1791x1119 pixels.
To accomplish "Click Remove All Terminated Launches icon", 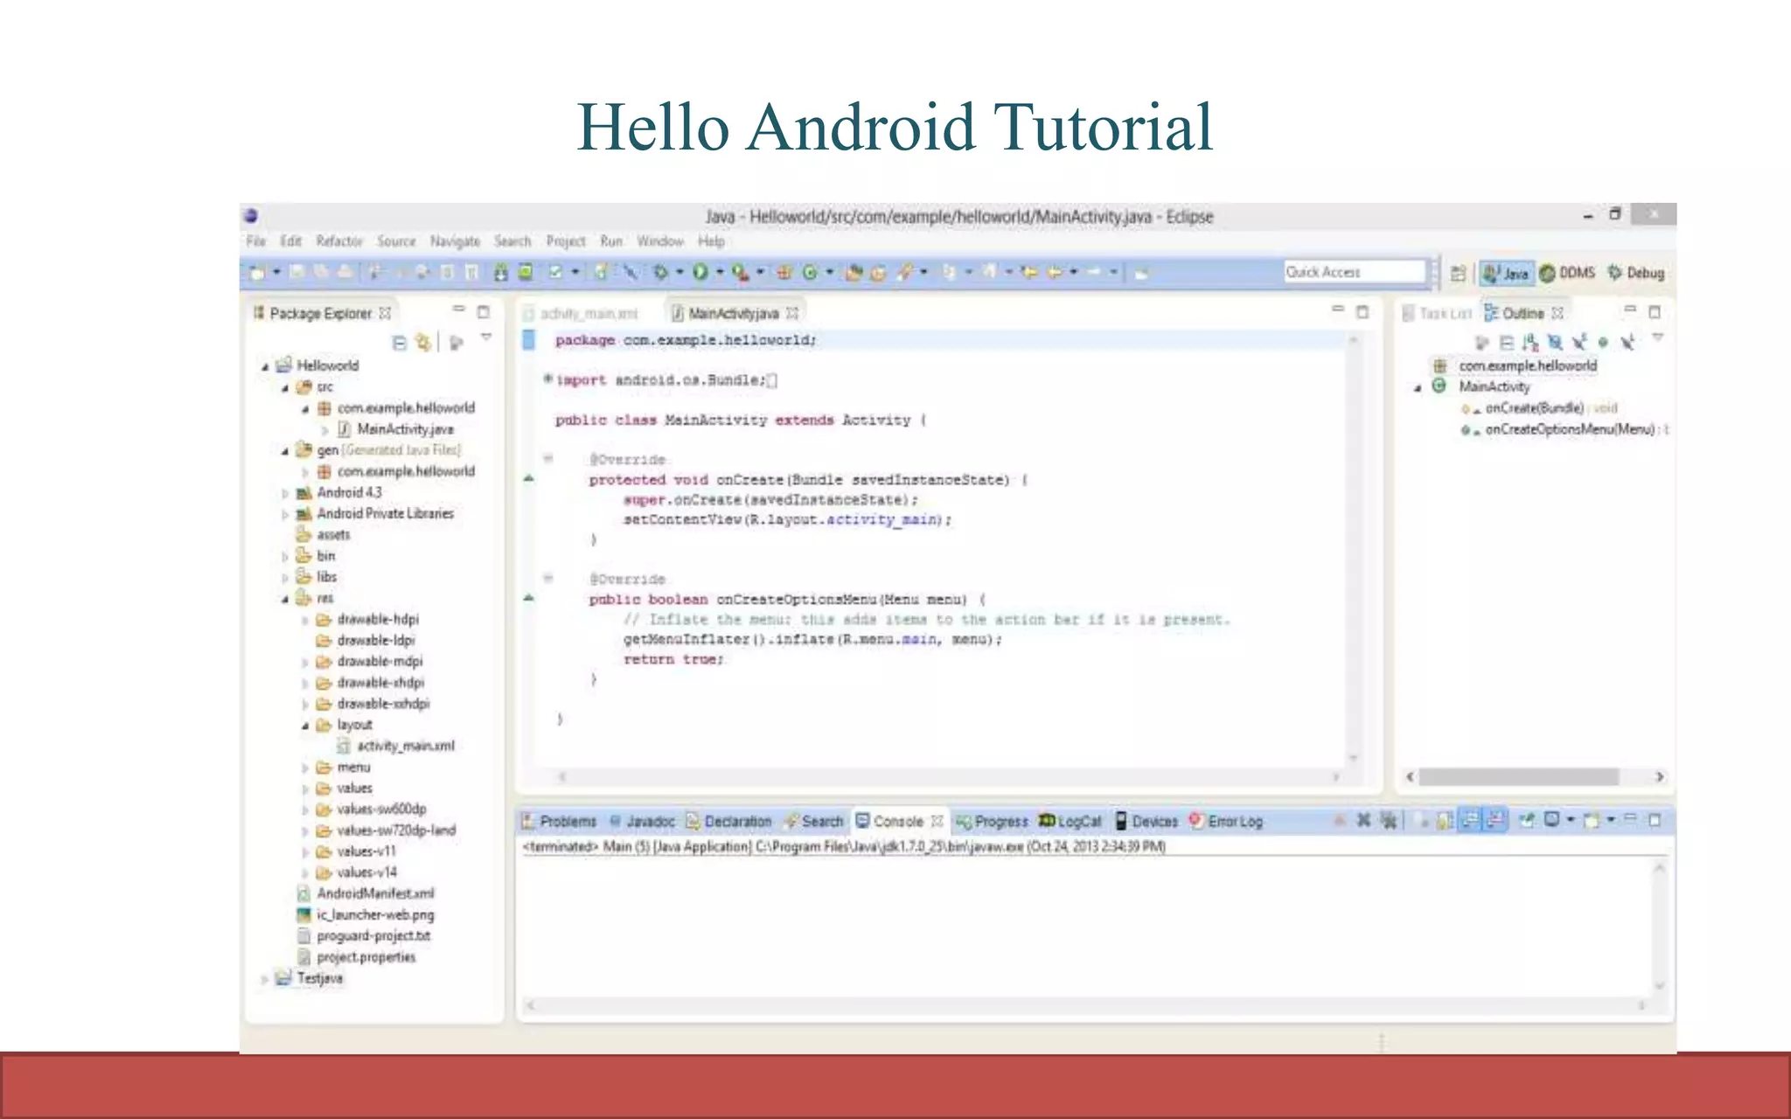I will click(x=1389, y=820).
